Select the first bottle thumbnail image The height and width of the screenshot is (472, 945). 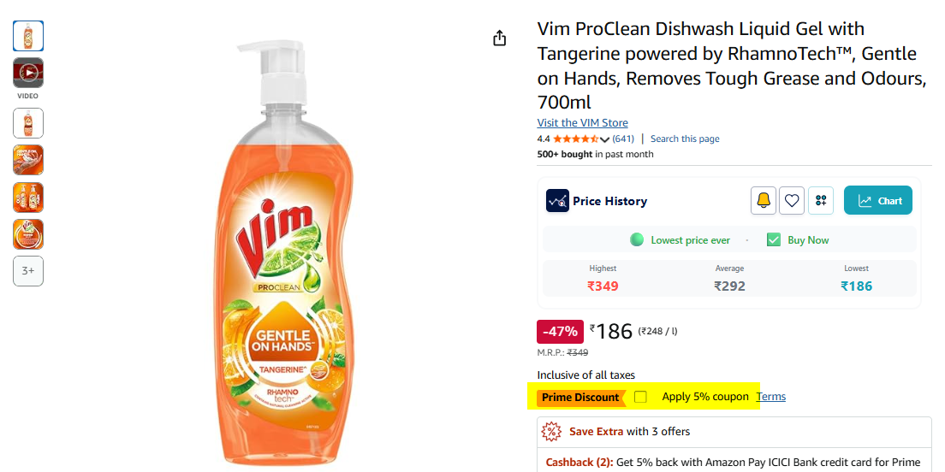pyautogui.click(x=28, y=36)
